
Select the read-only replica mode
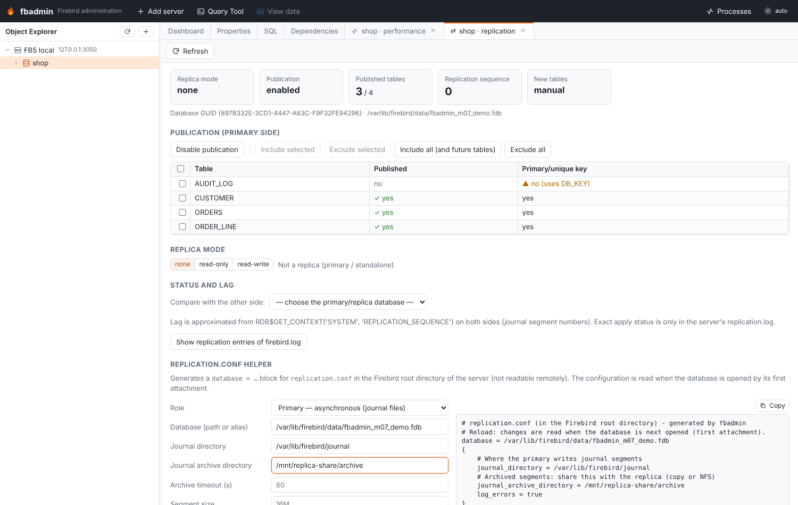tap(214, 264)
